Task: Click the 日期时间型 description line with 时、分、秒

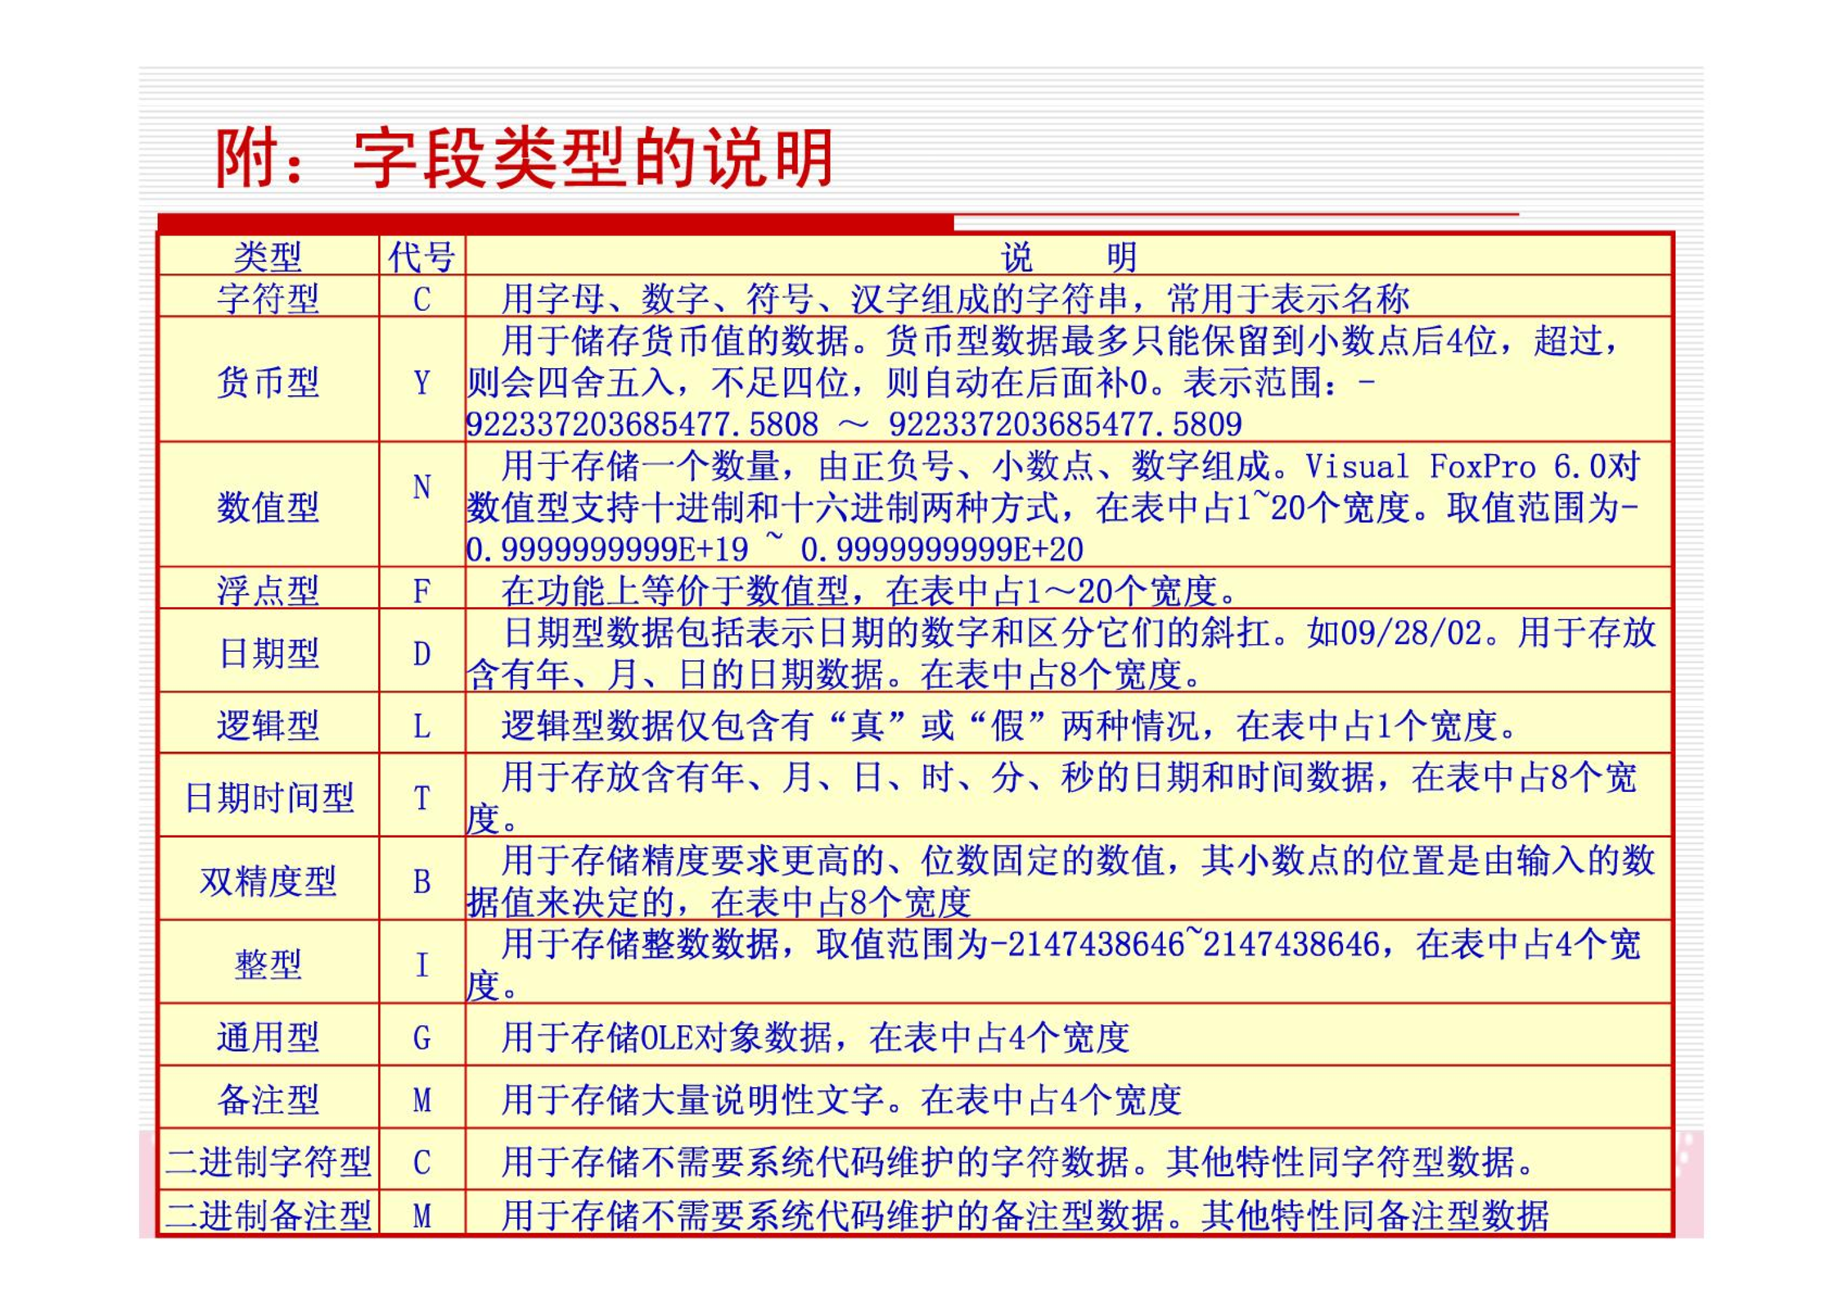Action: coord(1069,776)
